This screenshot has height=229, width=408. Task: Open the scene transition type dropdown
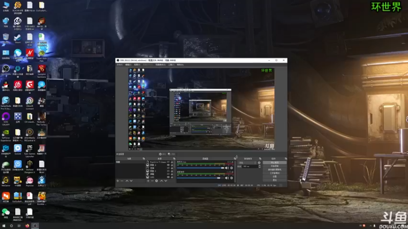coord(247,163)
